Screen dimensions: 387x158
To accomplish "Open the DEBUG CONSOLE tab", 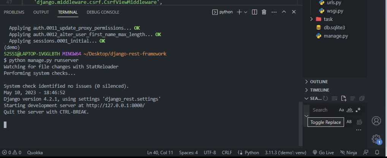I will coord(103,12).
